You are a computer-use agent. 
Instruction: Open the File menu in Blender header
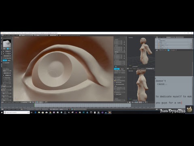(5, 35)
